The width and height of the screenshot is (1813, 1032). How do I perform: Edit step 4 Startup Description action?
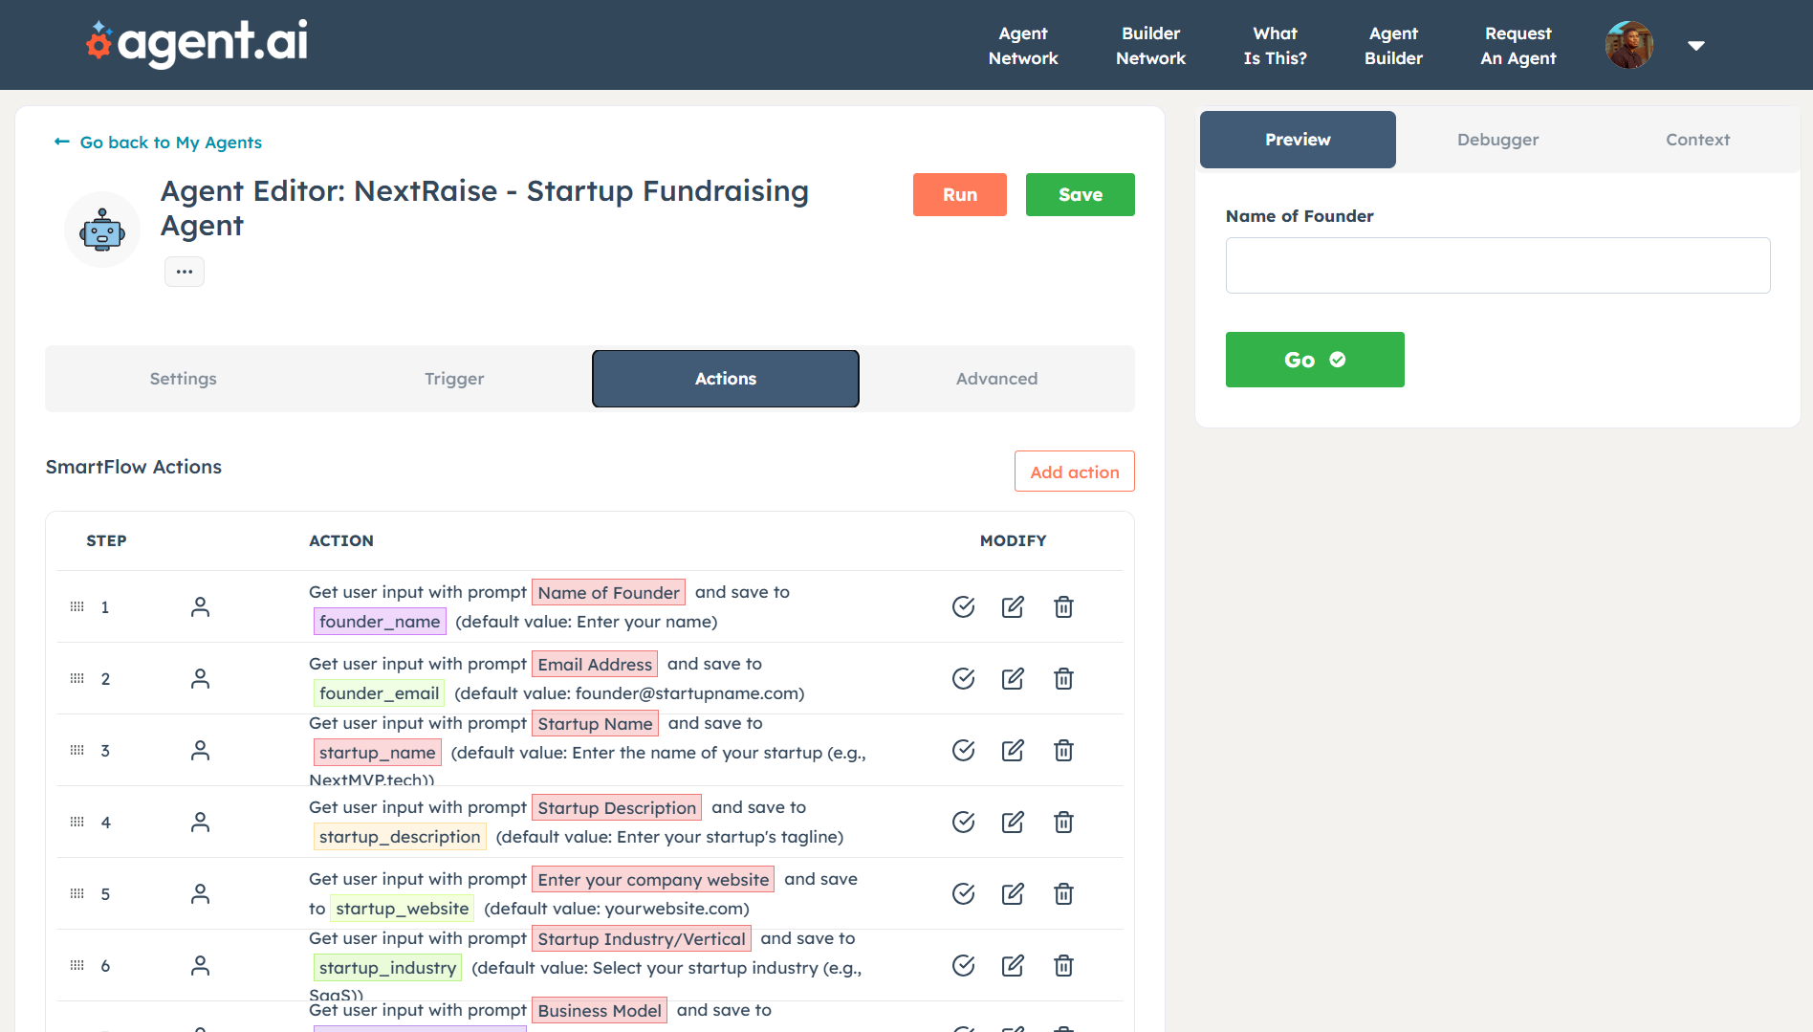tap(1013, 823)
